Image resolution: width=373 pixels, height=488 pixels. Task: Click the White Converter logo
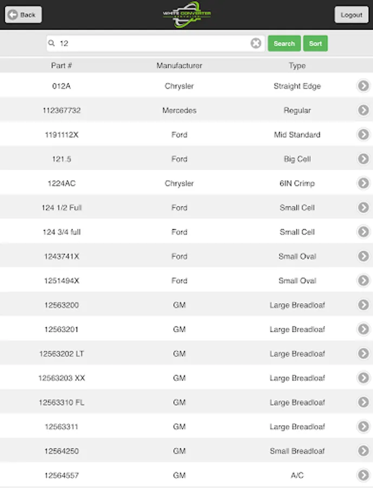[187, 15]
